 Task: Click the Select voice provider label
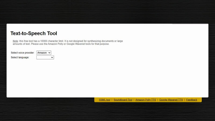23,53
